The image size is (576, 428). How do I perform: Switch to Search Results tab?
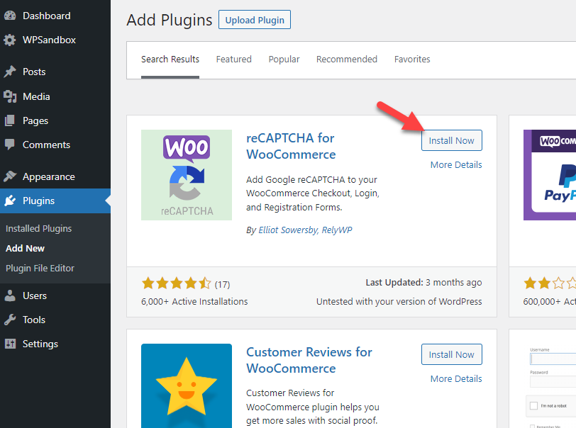click(x=170, y=60)
